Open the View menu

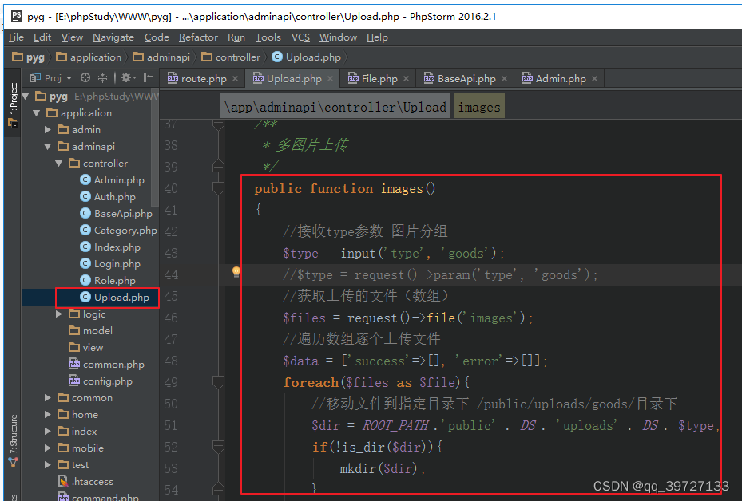pyautogui.click(x=72, y=37)
